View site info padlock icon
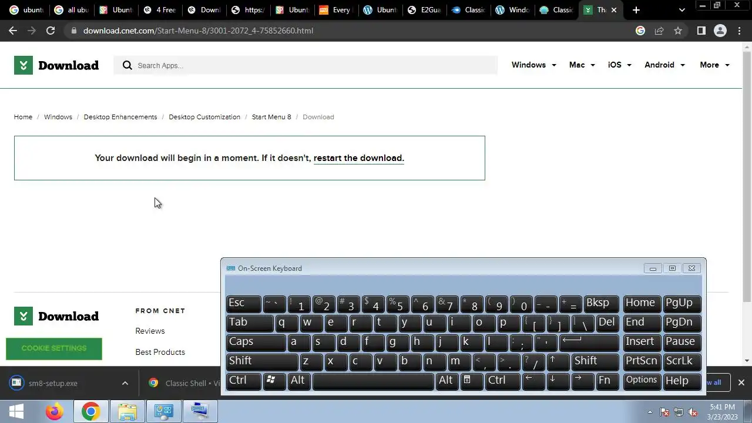The width and height of the screenshot is (752, 423). 73,31
